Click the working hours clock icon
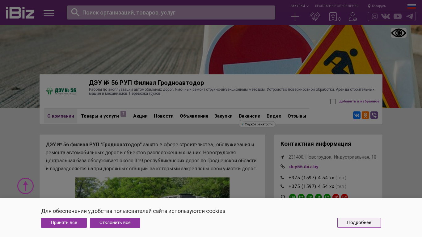Viewport: 422px width, 237px height. (283, 197)
